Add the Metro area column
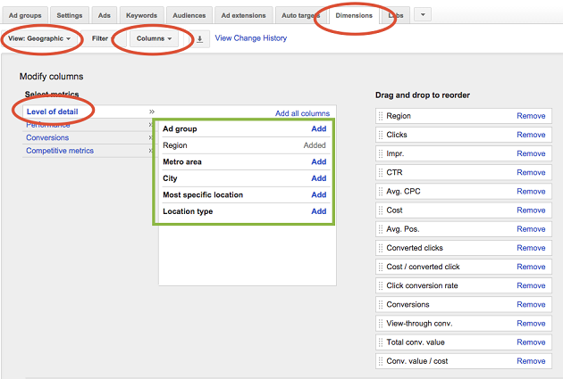 [x=318, y=161]
